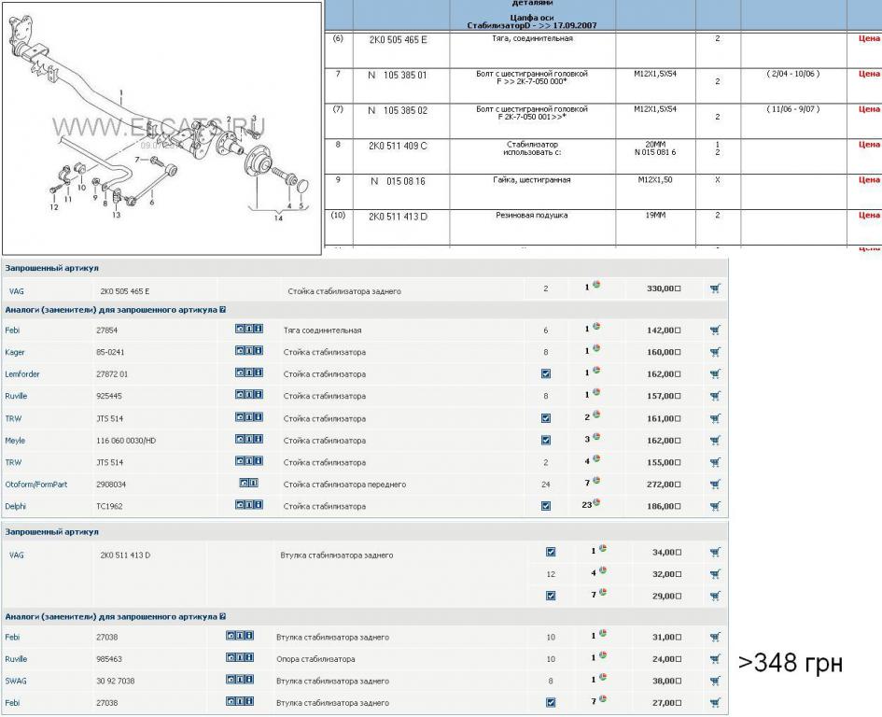
Task: Click pie chart icon in Febi 27854 row
Action: (x=596, y=327)
